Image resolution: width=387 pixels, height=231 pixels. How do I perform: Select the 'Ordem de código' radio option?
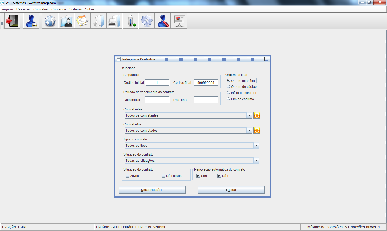coord(228,87)
